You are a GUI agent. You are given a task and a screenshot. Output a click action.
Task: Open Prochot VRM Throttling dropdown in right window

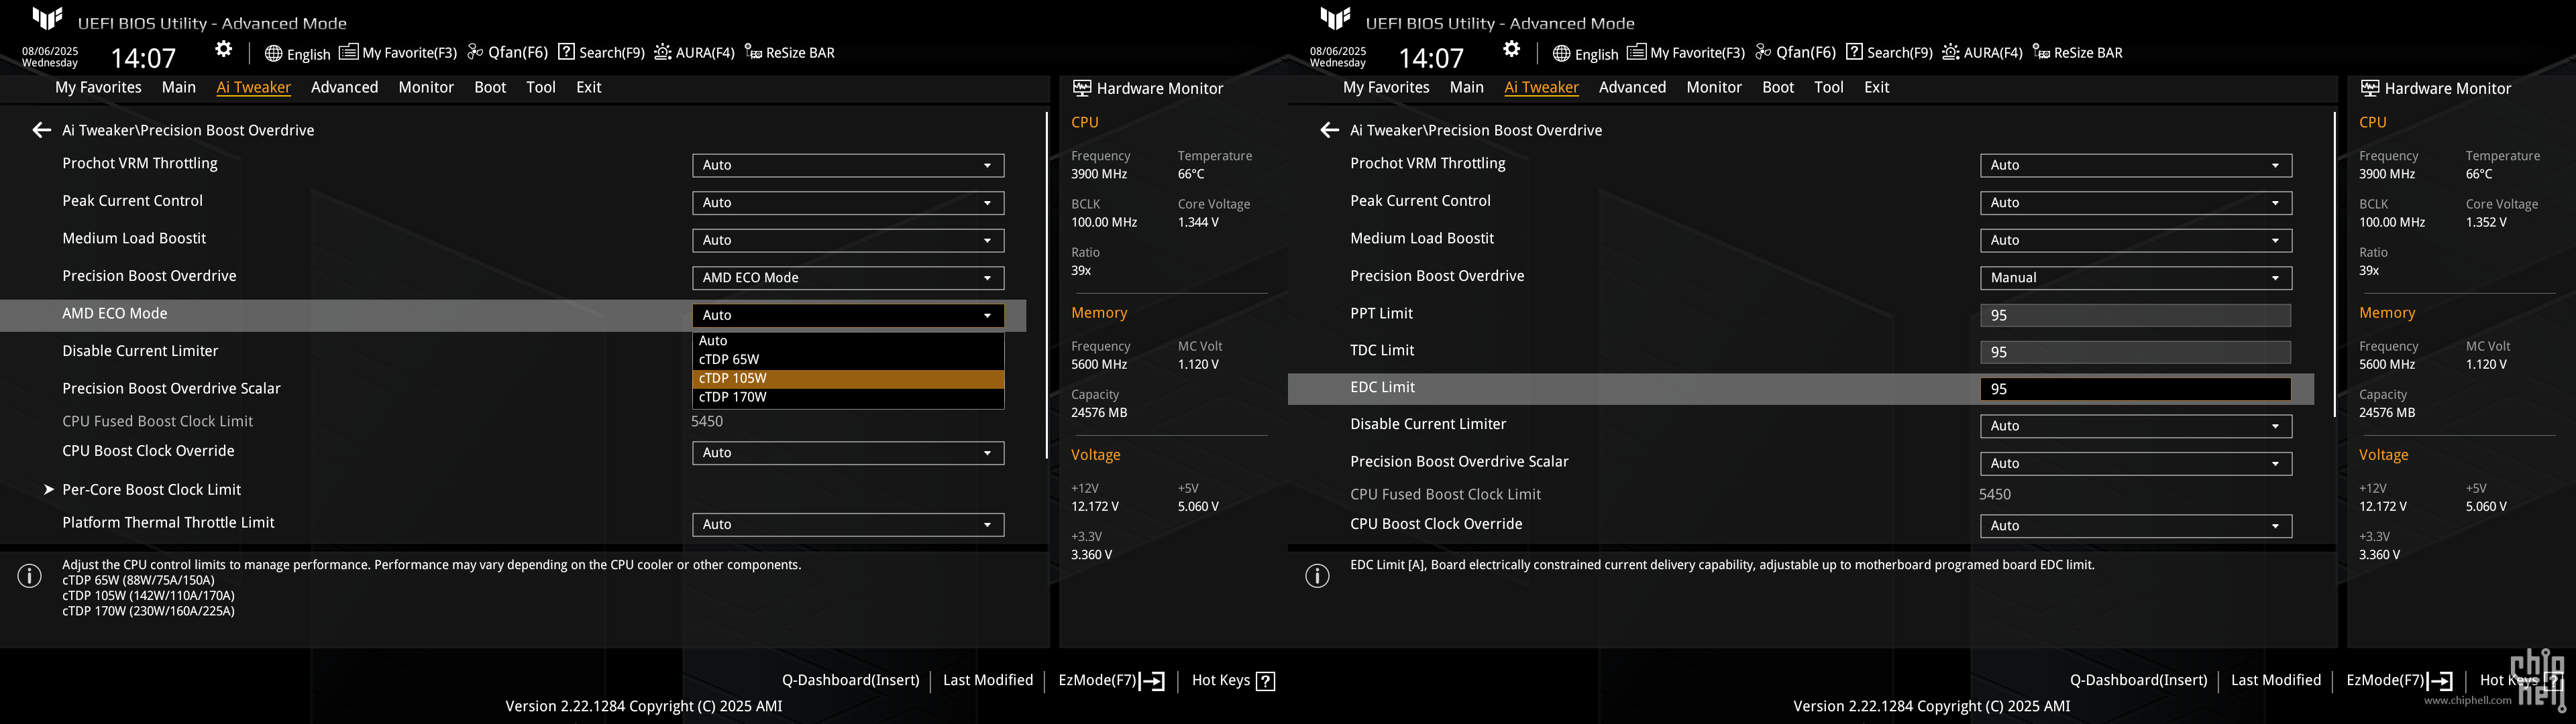[x=2136, y=165]
